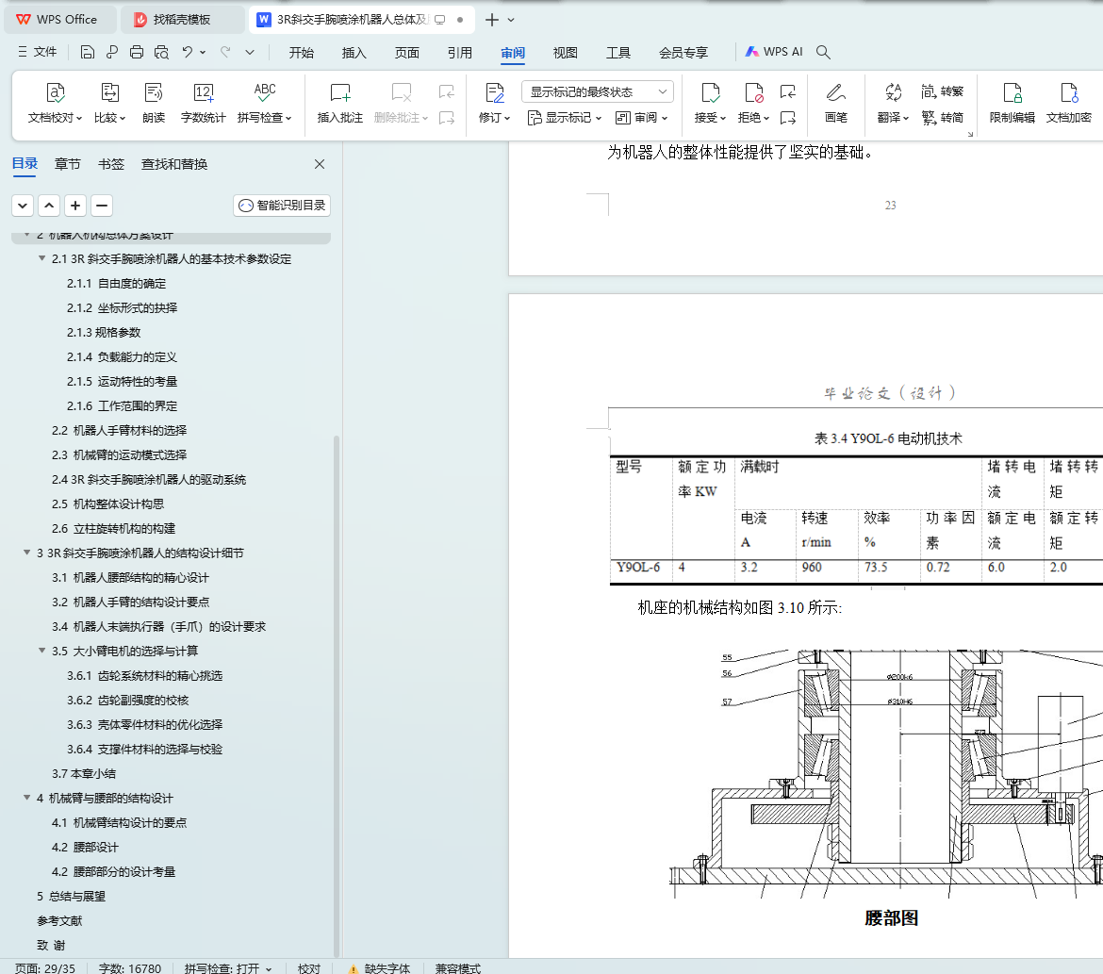Screen dimensions: 1103x974
Task: Click the 拒绝 reject revision icon
Action: [753, 93]
